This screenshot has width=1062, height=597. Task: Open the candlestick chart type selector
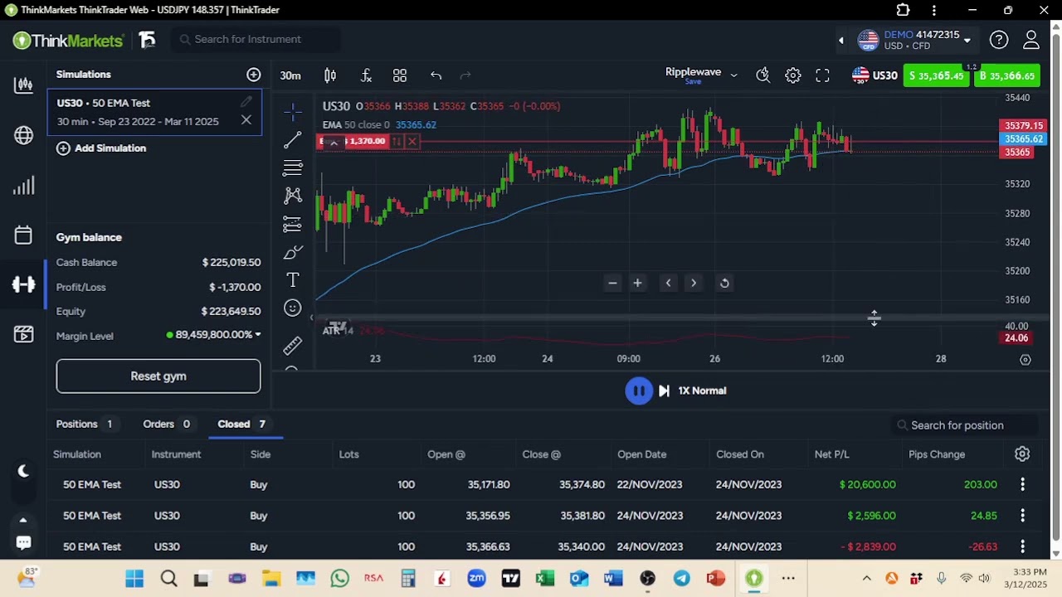tap(330, 75)
